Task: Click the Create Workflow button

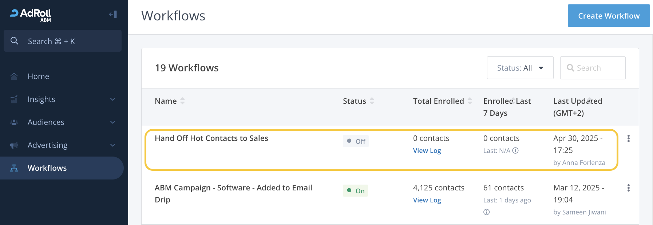Action: coord(609,16)
